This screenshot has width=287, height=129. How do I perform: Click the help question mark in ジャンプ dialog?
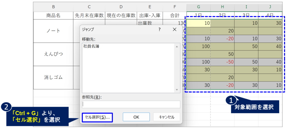pyautogui.click(x=159, y=29)
